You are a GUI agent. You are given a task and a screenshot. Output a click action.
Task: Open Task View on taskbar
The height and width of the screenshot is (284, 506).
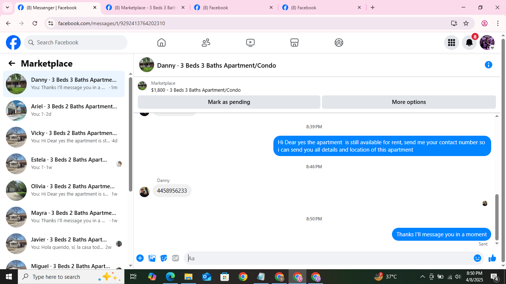[x=133, y=277]
